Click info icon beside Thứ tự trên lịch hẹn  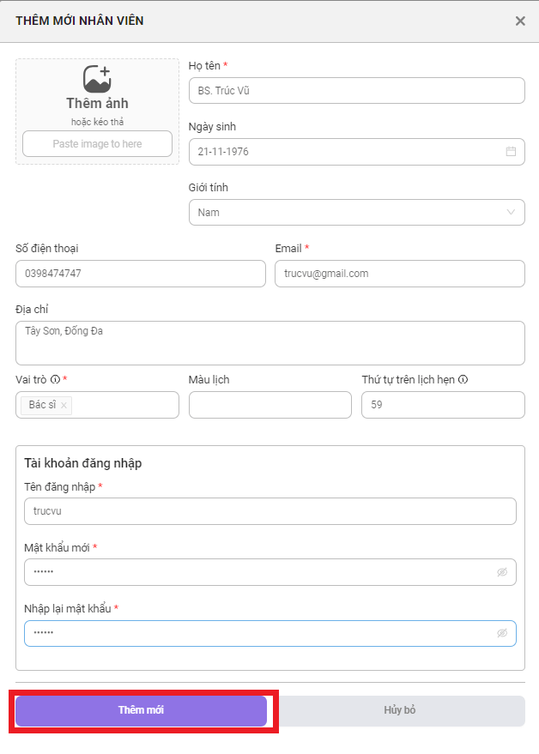click(x=463, y=379)
